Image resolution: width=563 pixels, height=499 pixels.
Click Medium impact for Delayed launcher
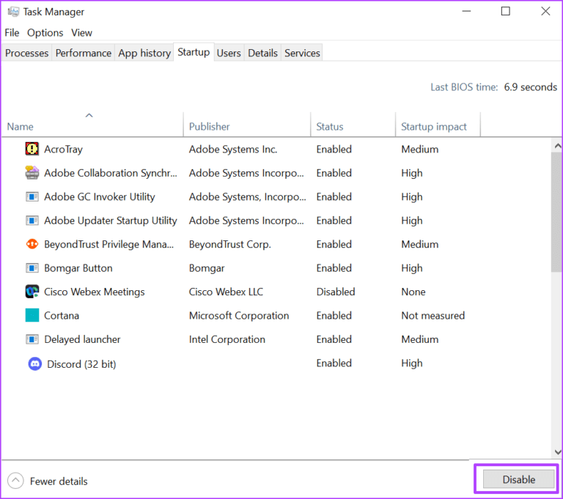click(x=420, y=339)
